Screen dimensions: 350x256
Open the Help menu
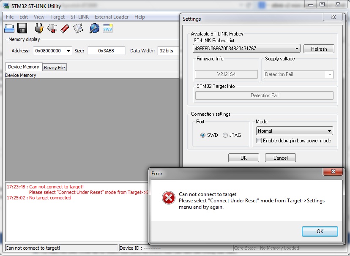[139, 17]
